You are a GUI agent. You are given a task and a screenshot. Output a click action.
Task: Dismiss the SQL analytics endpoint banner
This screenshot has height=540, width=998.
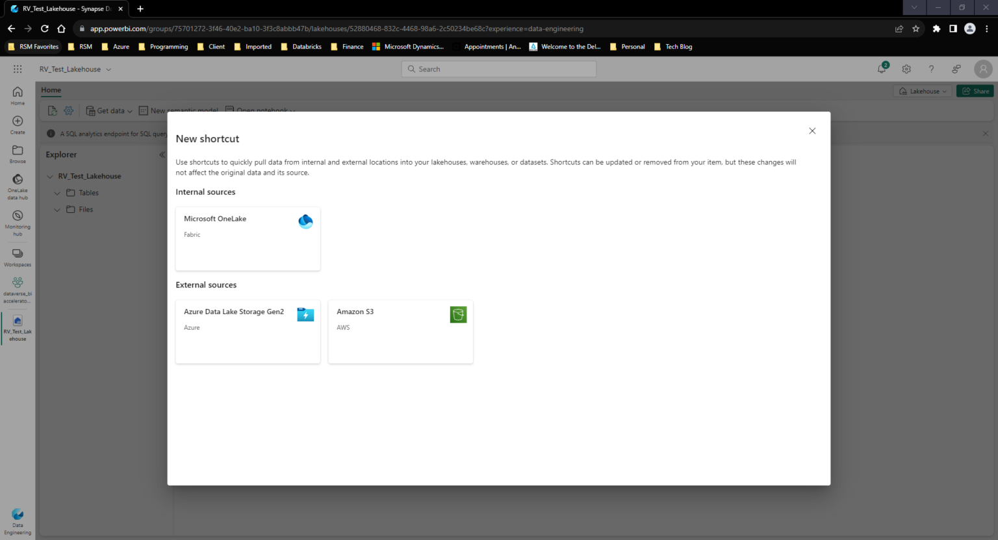point(986,134)
